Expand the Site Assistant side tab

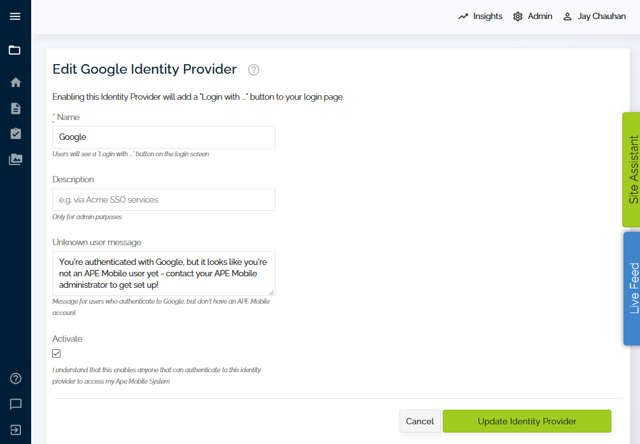coord(632,170)
